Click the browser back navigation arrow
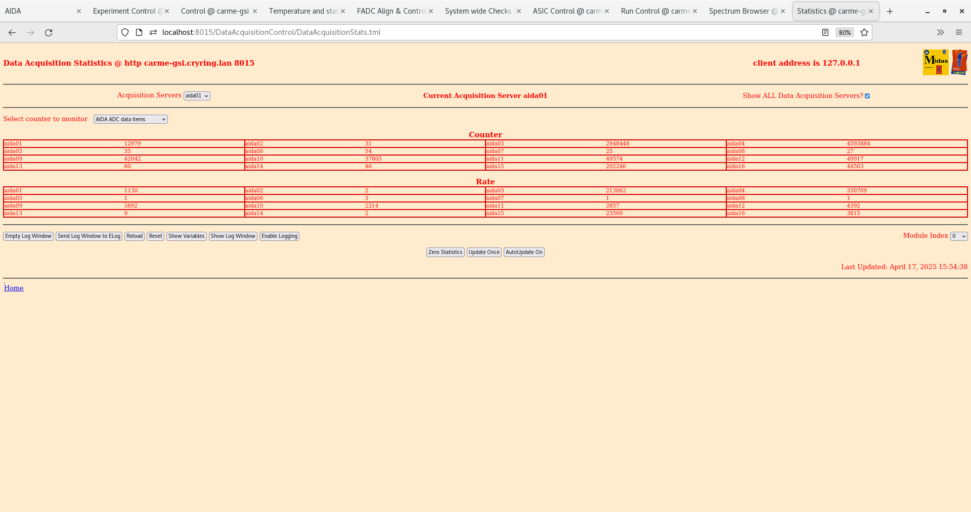This screenshot has height=512, width=971. point(12,32)
